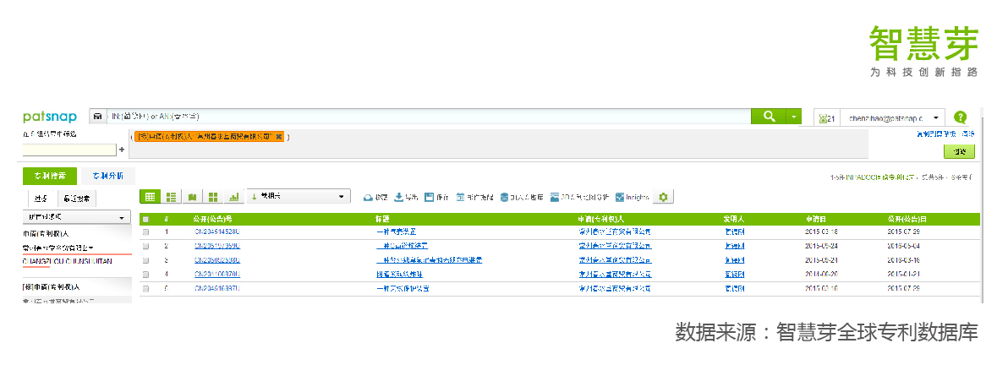Open the left panel filter field dropdown
1008x365 pixels.
(76, 218)
